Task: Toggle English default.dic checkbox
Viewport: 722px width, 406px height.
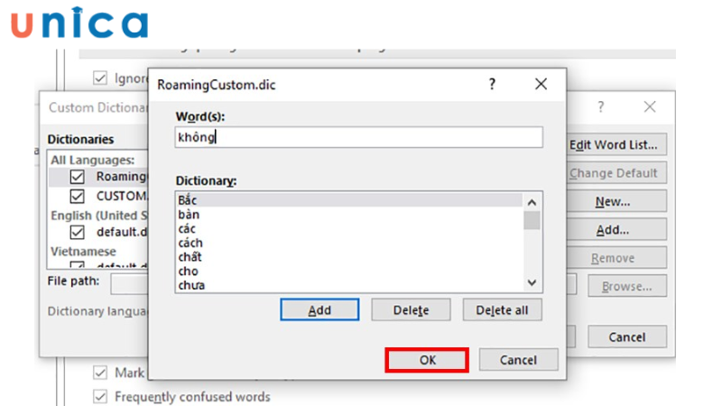Action: 78,232
